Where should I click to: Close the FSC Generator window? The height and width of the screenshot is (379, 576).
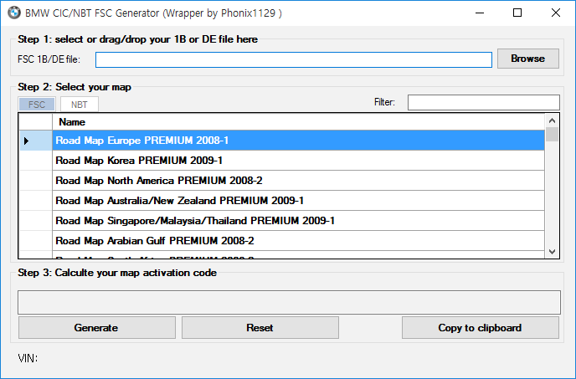click(x=556, y=13)
